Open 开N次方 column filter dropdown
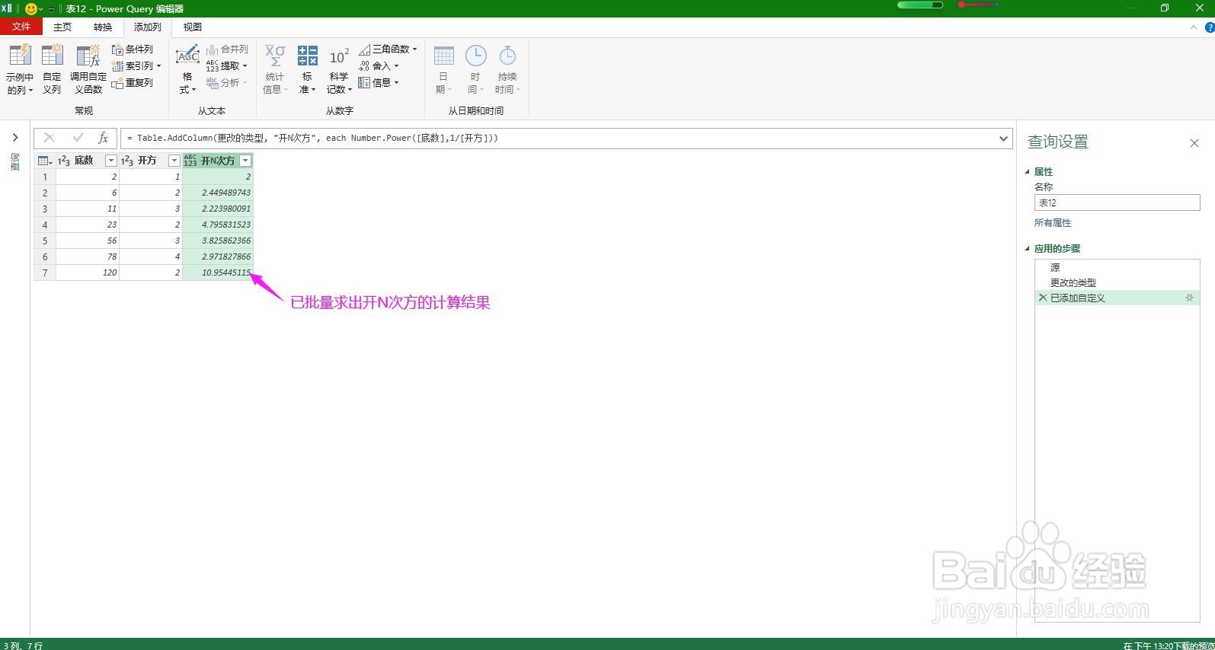 tap(245, 161)
